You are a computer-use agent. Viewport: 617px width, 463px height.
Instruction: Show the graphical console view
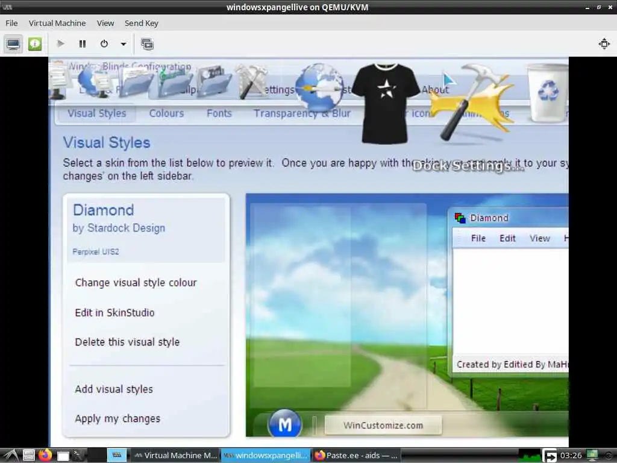(x=13, y=43)
